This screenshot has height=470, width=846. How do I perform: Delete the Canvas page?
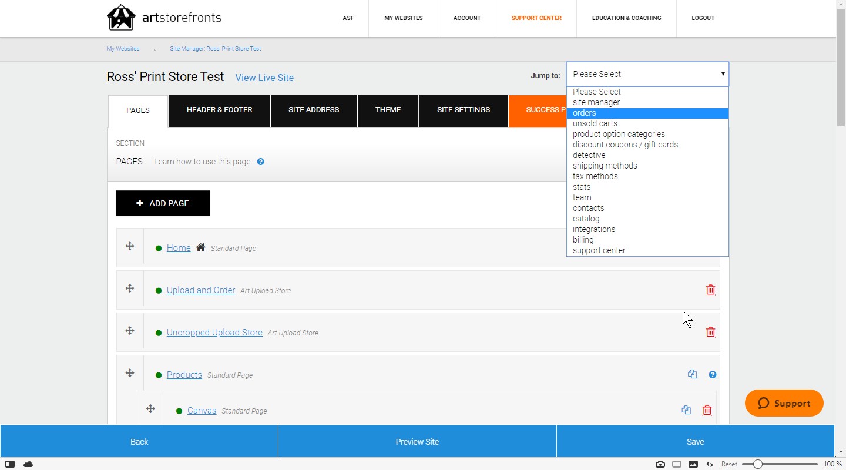(707, 410)
